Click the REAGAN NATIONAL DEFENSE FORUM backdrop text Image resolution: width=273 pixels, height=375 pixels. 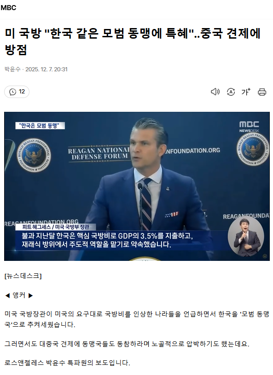[x=98, y=154]
